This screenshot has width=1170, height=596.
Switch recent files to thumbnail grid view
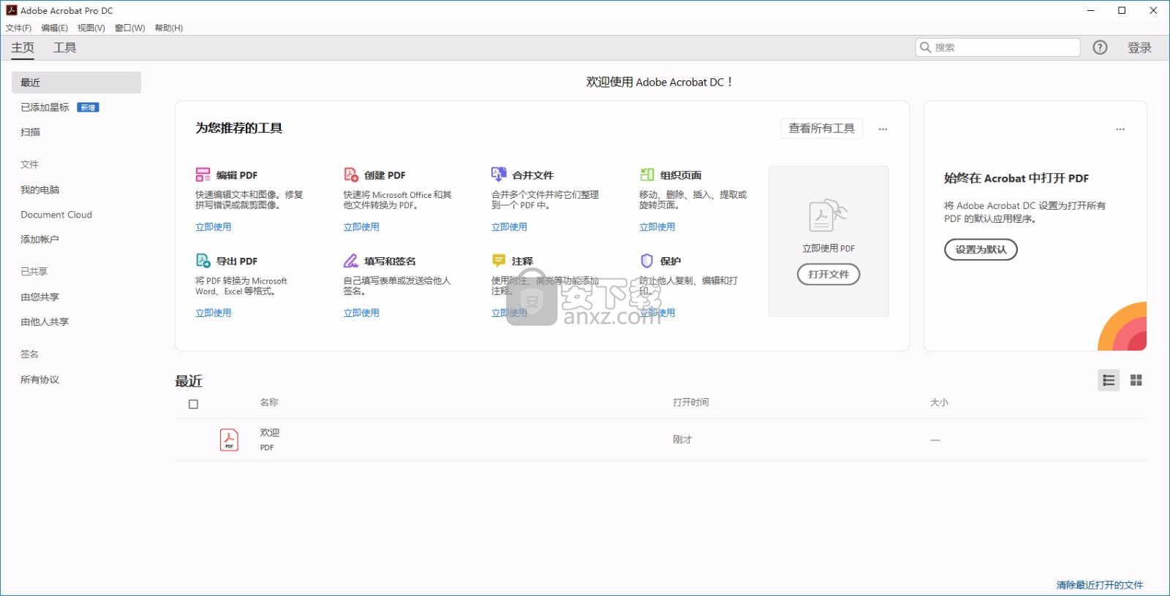(1136, 381)
